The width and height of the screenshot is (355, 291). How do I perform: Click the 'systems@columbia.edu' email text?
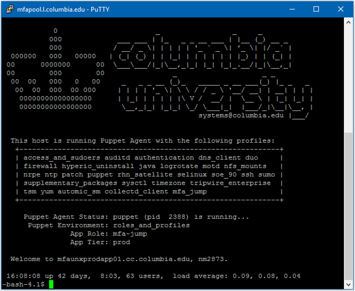(241, 115)
